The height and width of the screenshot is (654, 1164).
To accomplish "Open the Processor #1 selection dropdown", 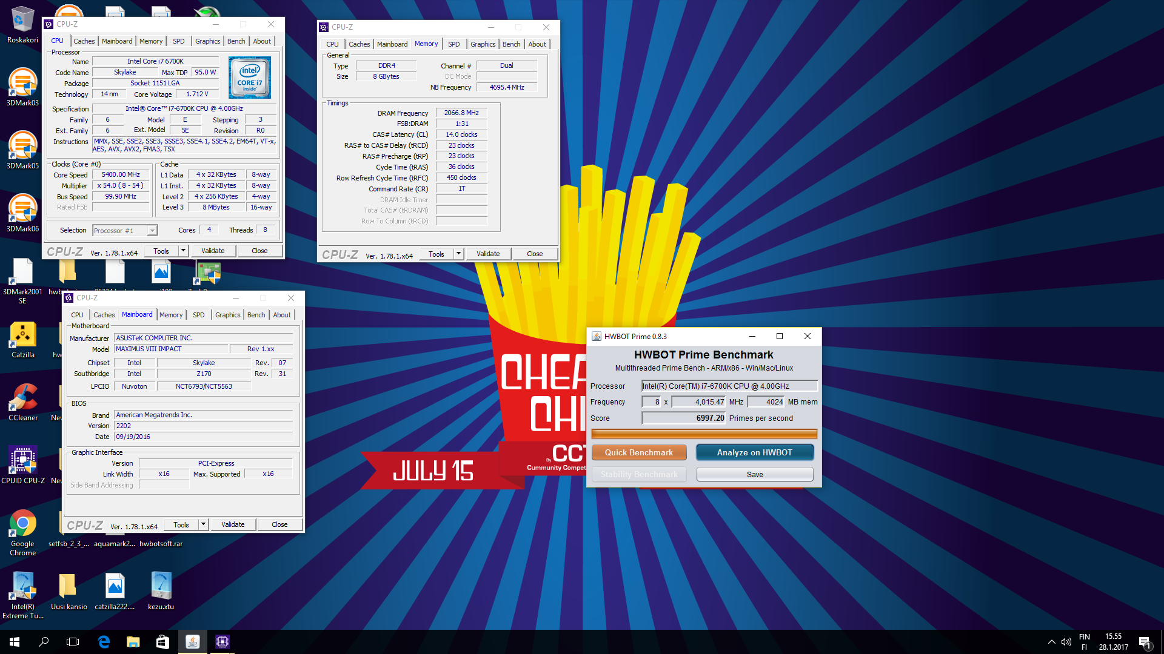I will [125, 231].
